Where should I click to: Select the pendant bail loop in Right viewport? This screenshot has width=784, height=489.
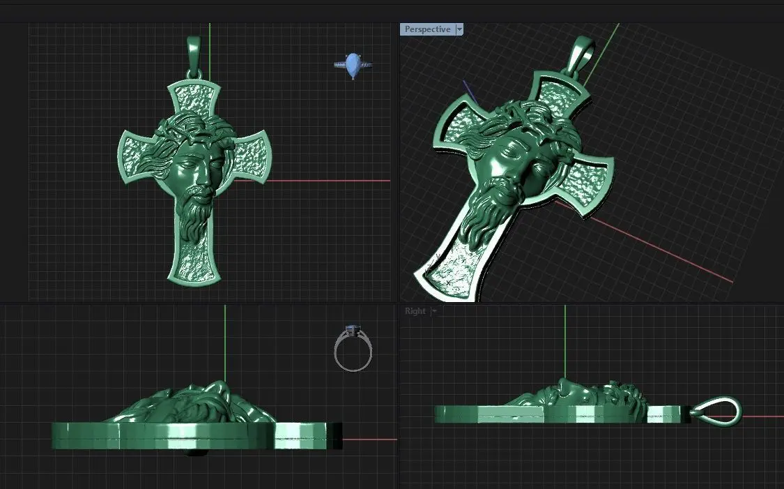(716, 411)
